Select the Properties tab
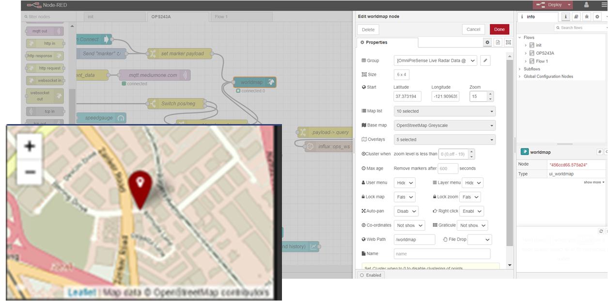The width and height of the screenshot is (608, 301). click(x=387, y=43)
